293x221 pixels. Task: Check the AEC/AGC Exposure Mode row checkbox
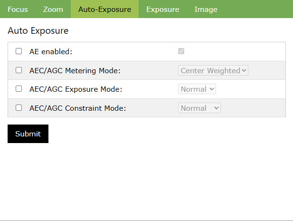[x=19, y=89]
